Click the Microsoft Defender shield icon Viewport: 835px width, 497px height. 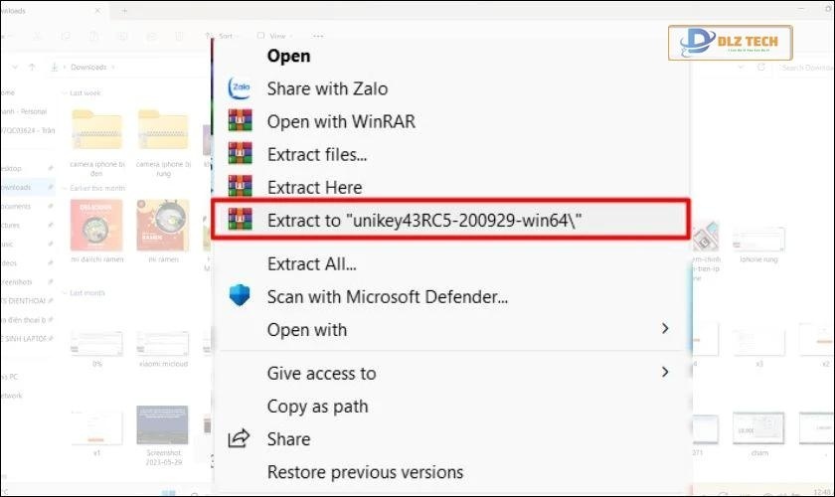coord(240,296)
